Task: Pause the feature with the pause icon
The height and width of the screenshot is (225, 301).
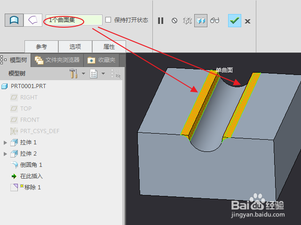Action: 160,21
